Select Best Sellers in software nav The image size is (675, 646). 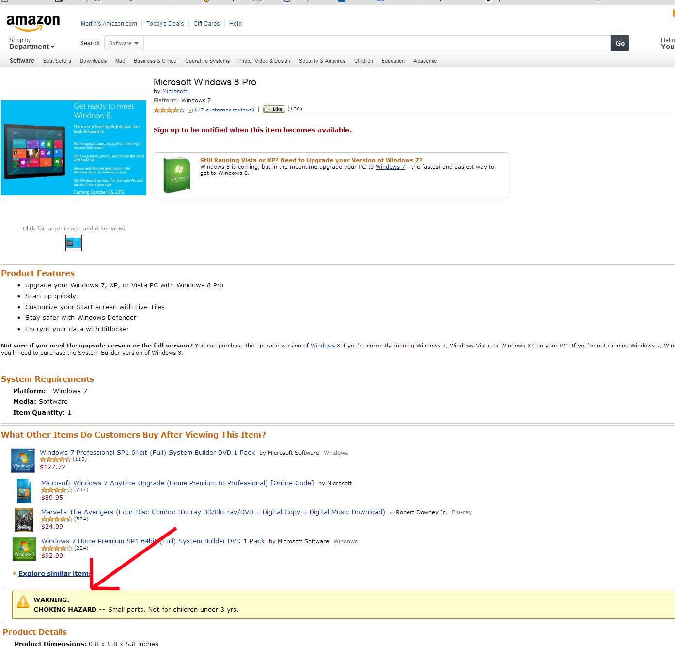57,61
